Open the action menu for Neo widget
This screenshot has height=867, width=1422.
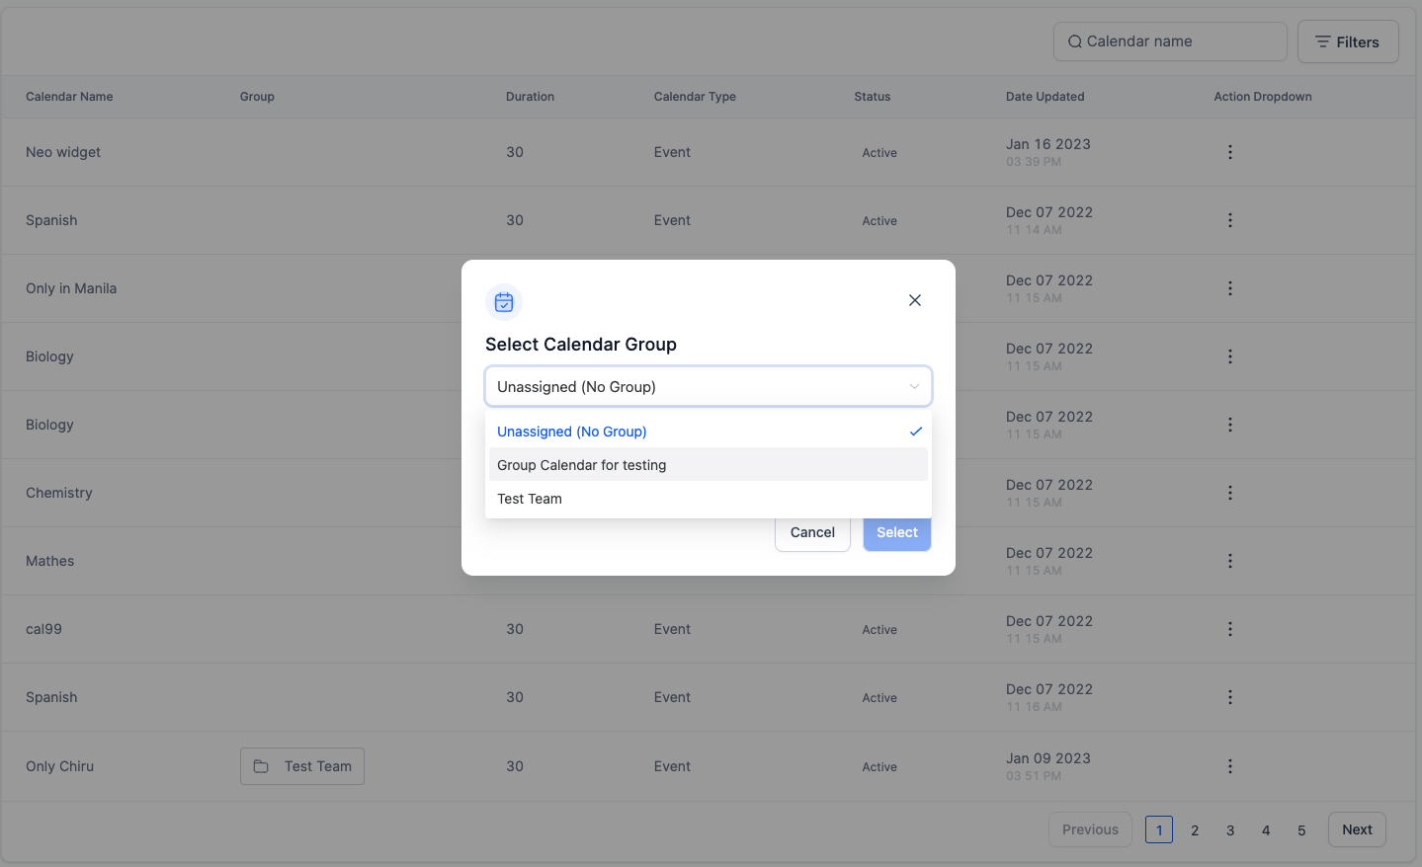pos(1230,152)
